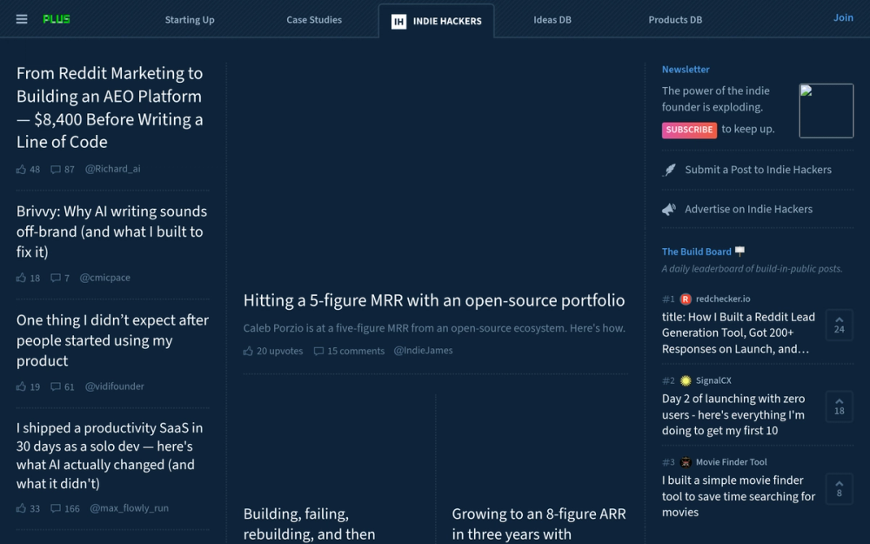Click the newsletter thumbnail image

[826, 111]
